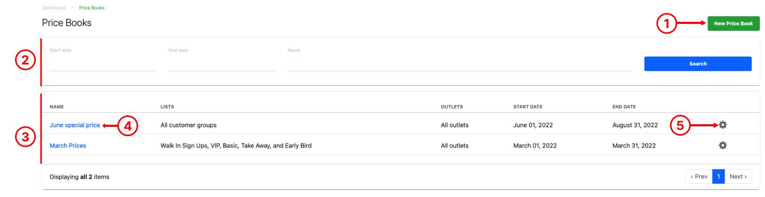The image size is (765, 197).
Task: Open settings gear for March Prices row
Action: tap(722, 146)
